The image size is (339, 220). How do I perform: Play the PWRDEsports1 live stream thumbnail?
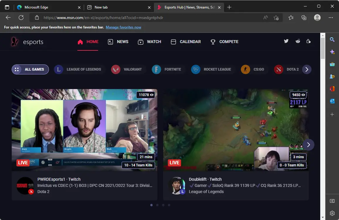(85, 130)
